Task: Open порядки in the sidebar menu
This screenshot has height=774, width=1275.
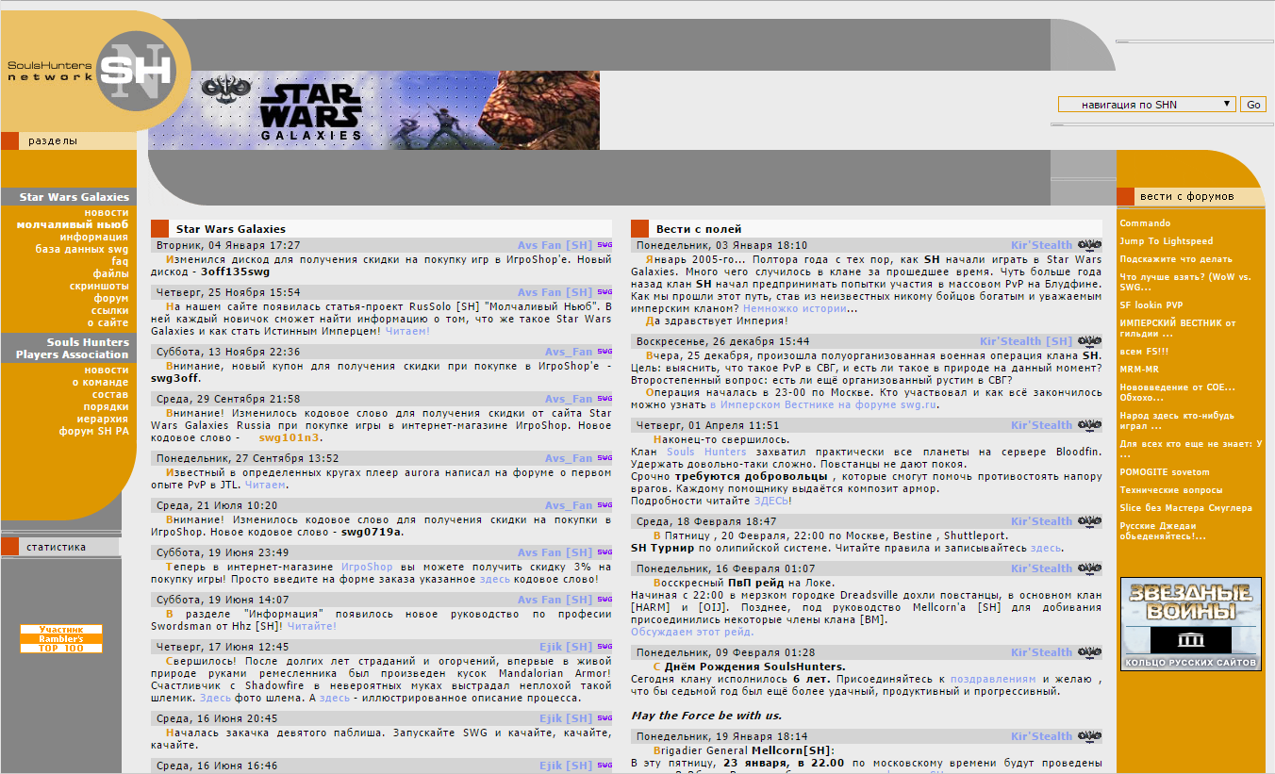Action: click(x=107, y=406)
